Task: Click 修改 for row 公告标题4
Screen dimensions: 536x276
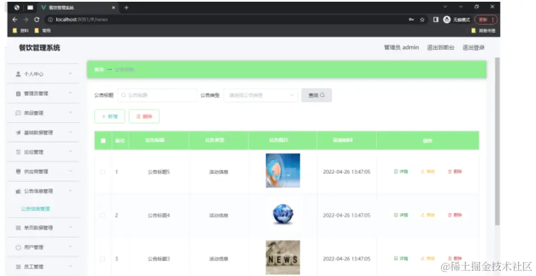Action: coord(428,215)
